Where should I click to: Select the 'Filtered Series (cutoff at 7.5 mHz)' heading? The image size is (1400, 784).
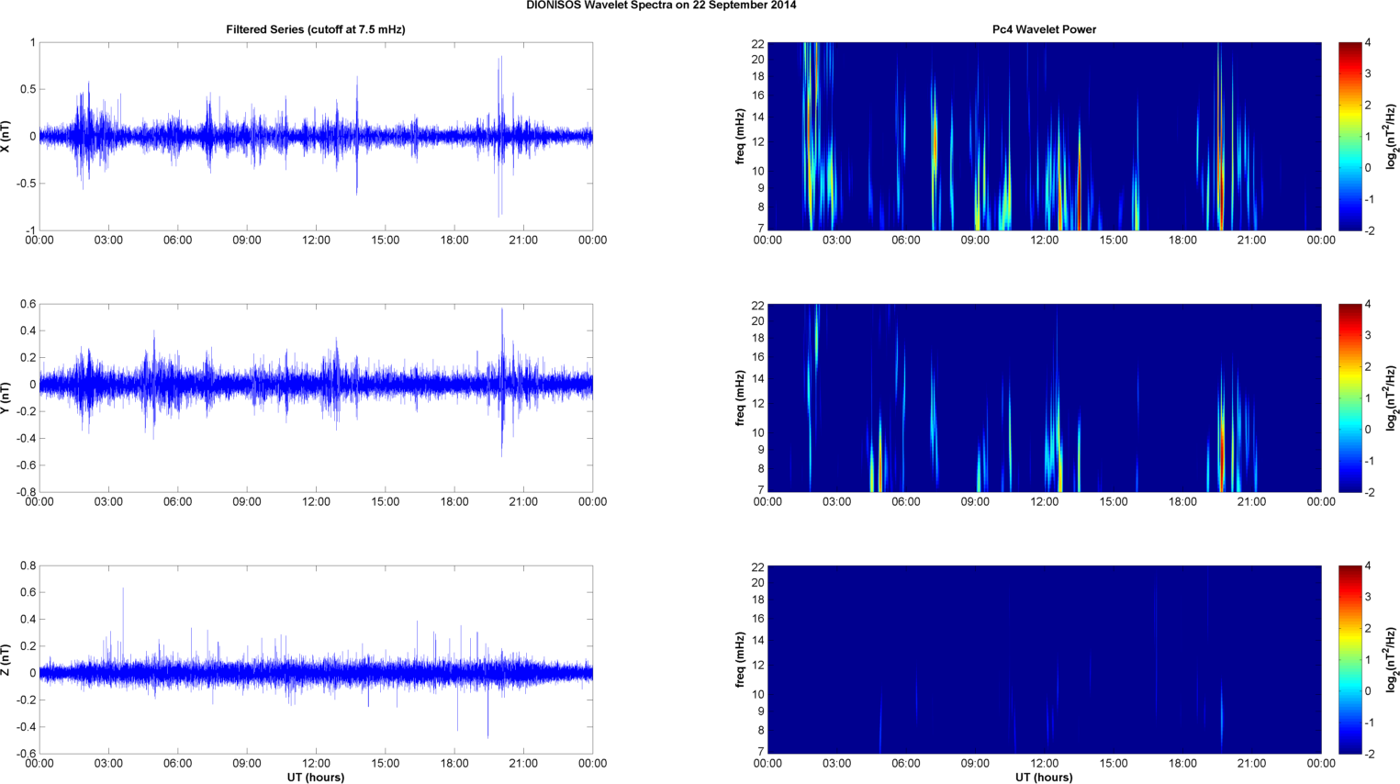(316, 29)
